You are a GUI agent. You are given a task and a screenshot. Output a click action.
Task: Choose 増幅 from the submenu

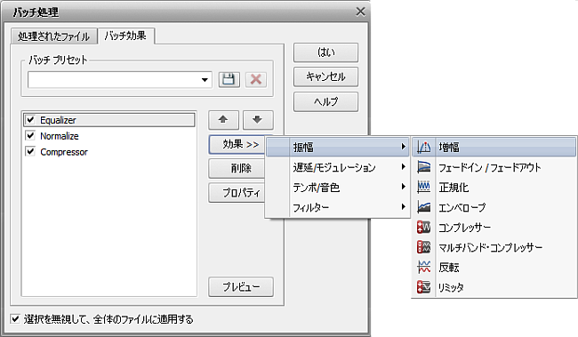pos(494,147)
